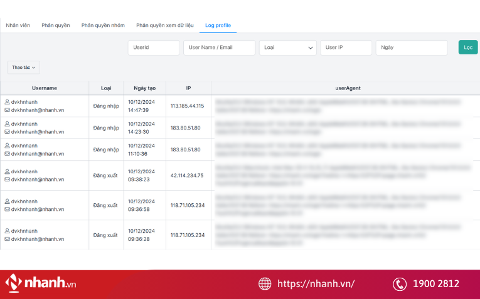Click the Ngày date filter field
This screenshot has height=299, width=480.
click(412, 48)
